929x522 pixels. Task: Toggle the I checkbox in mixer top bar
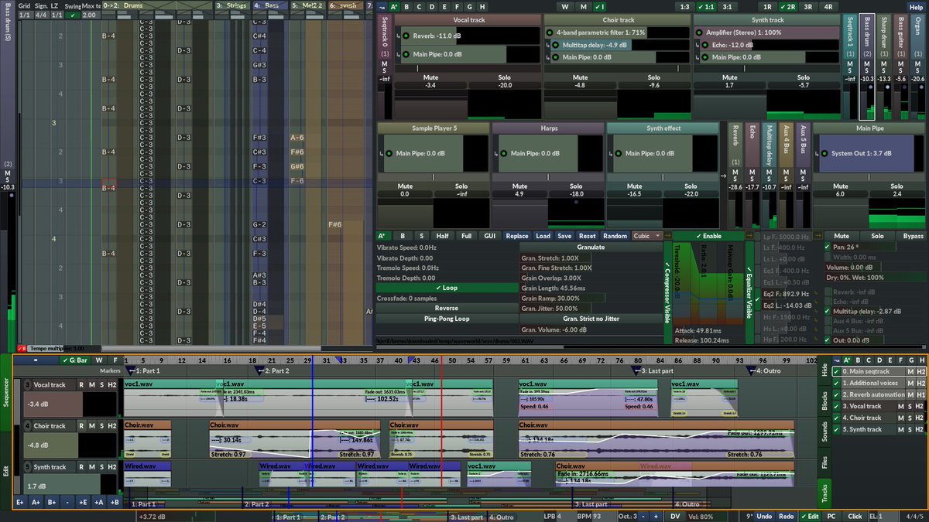[599, 6]
